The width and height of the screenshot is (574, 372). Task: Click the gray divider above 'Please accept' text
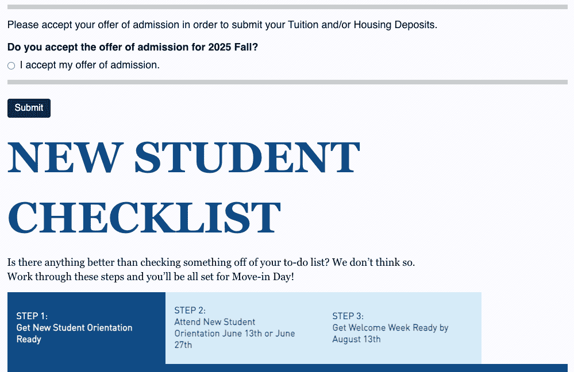(287, 7)
